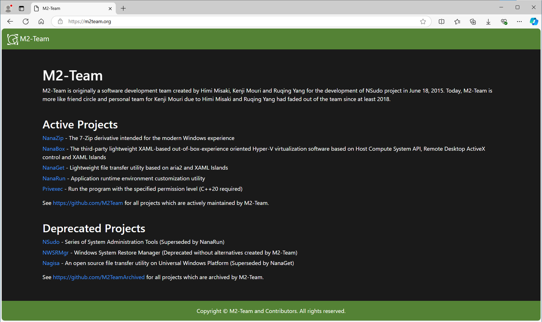
Task: Open Copilot in the sidebar
Action: pyautogui.click(x=534, y=21)
